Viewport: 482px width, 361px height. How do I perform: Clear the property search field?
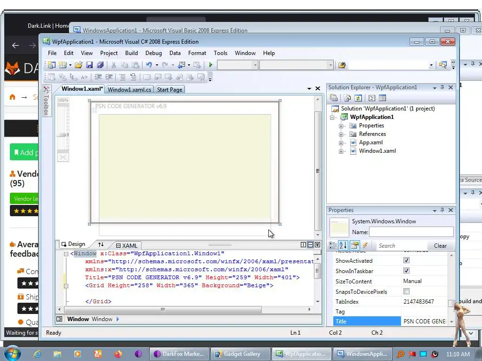tap(440, 245)
